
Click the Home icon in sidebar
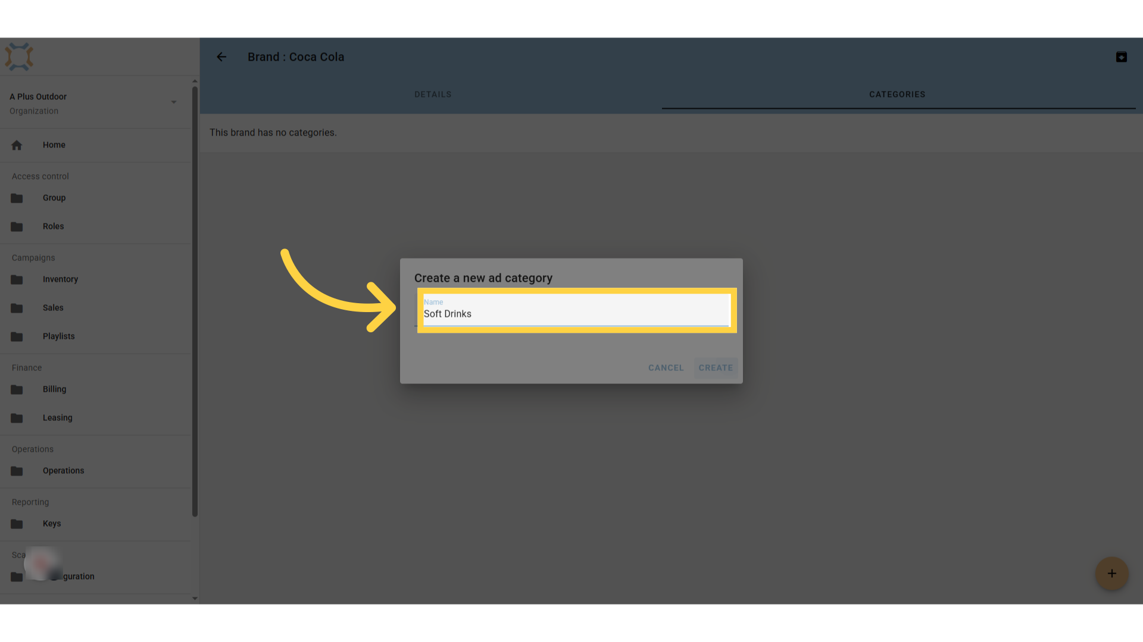tap(17, 145)
